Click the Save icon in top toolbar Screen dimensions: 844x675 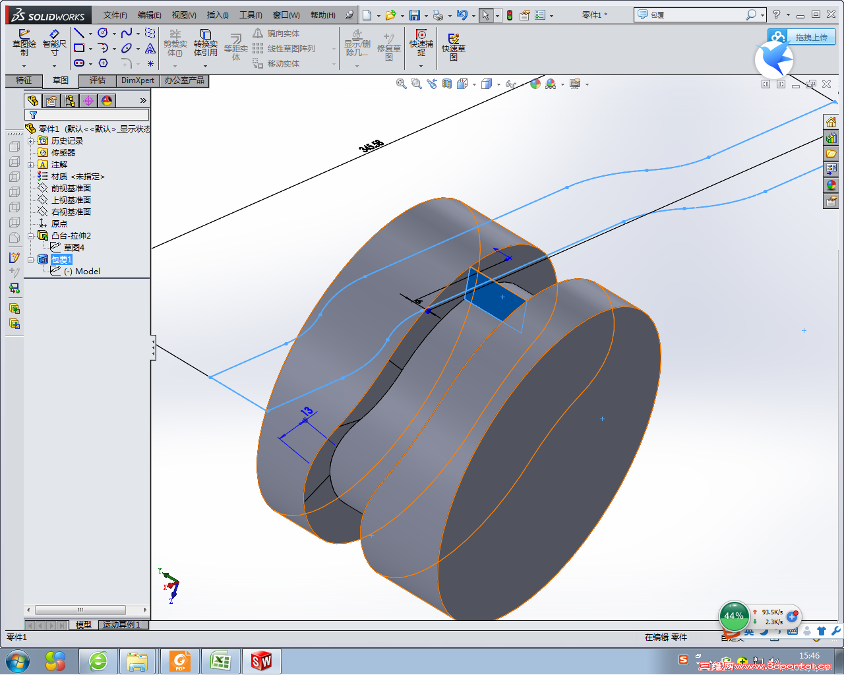pyautogui.click(x=415, y=15)
